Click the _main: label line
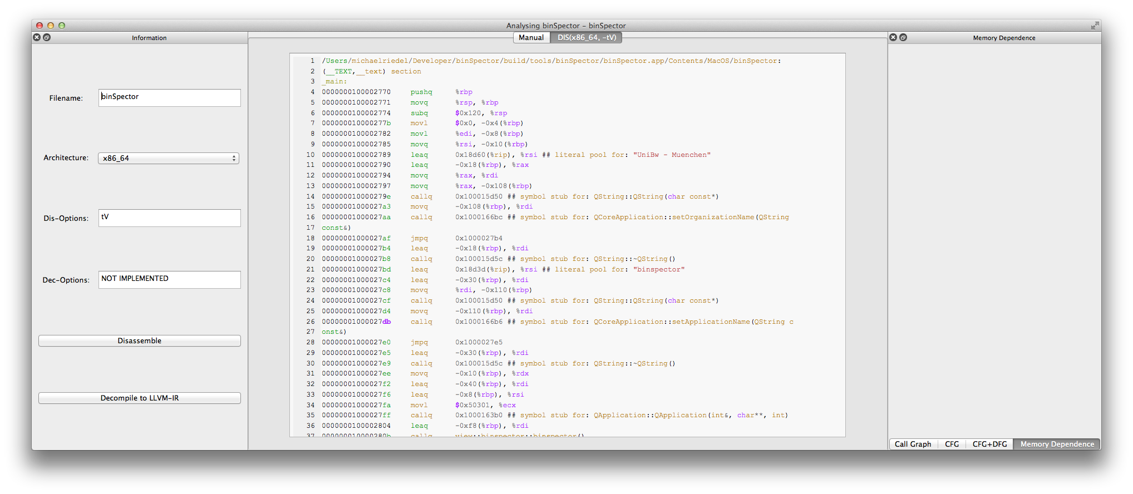 334,82
